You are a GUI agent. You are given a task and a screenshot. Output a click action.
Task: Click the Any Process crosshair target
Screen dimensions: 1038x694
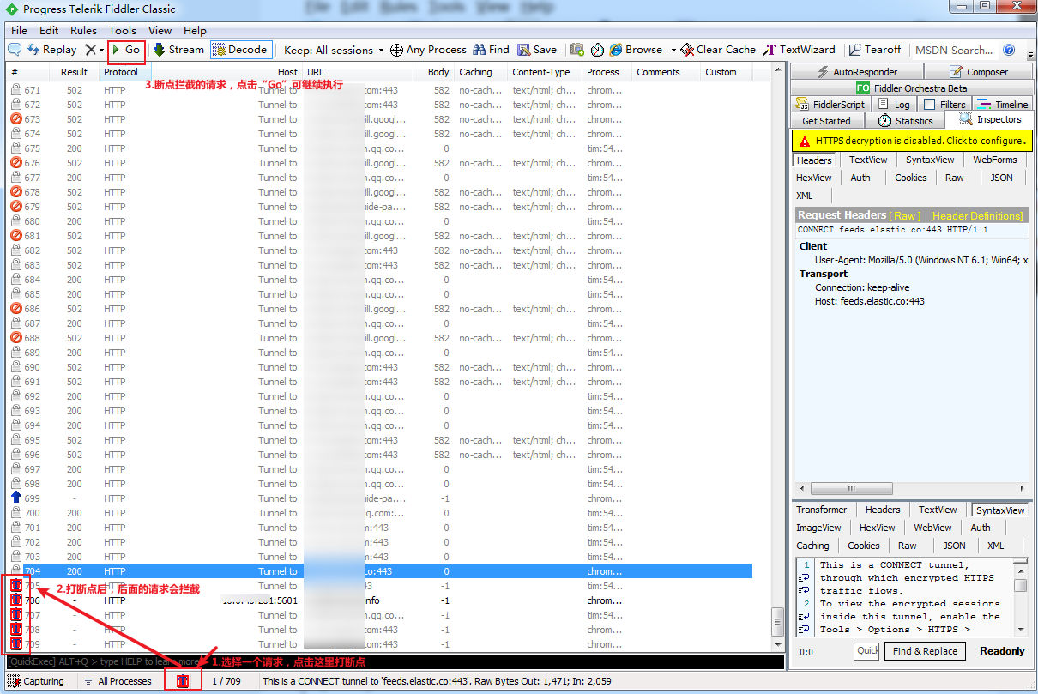pyautogui.click(x=428, y=50)
